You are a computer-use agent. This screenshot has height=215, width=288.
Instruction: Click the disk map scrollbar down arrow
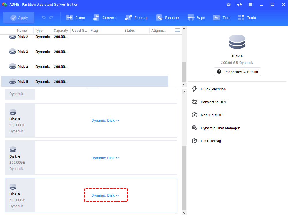(184, 213)
